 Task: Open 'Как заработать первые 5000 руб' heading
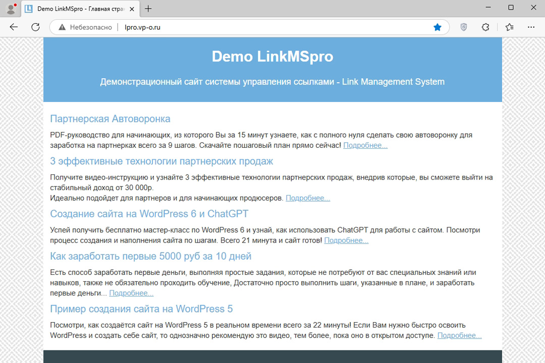pyautogui.click(x=150, y=256)
